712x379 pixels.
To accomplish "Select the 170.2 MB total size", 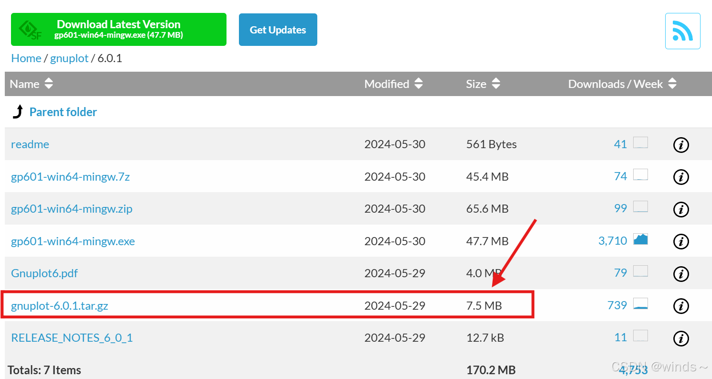I will coord(491,370).
